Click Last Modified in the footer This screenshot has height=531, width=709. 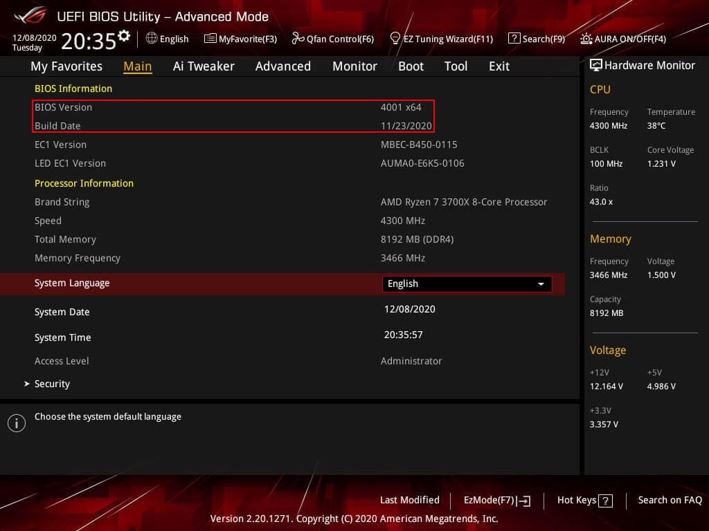[410, 500]
